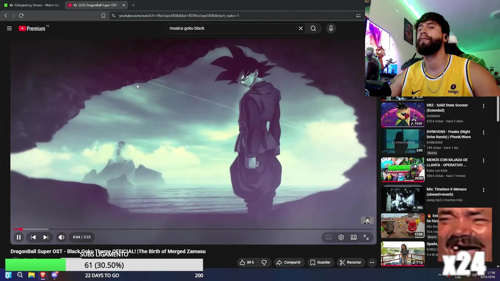
Task: Click the browser address bar URL
Action: [x=179, y=16]
